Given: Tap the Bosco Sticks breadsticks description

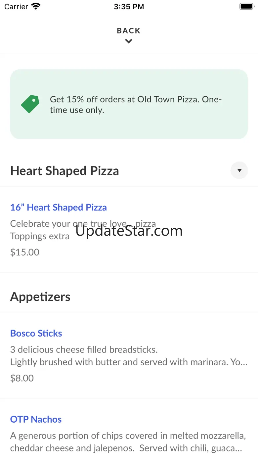Looking at the screenshot, I should click(x=84, y=349).
